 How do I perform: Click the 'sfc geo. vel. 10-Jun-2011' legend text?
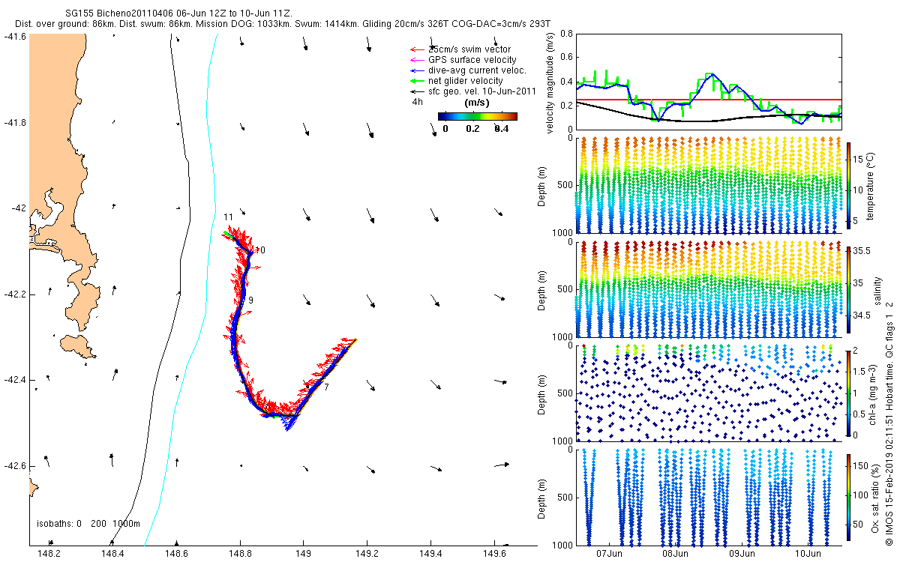tap(481, 91)
